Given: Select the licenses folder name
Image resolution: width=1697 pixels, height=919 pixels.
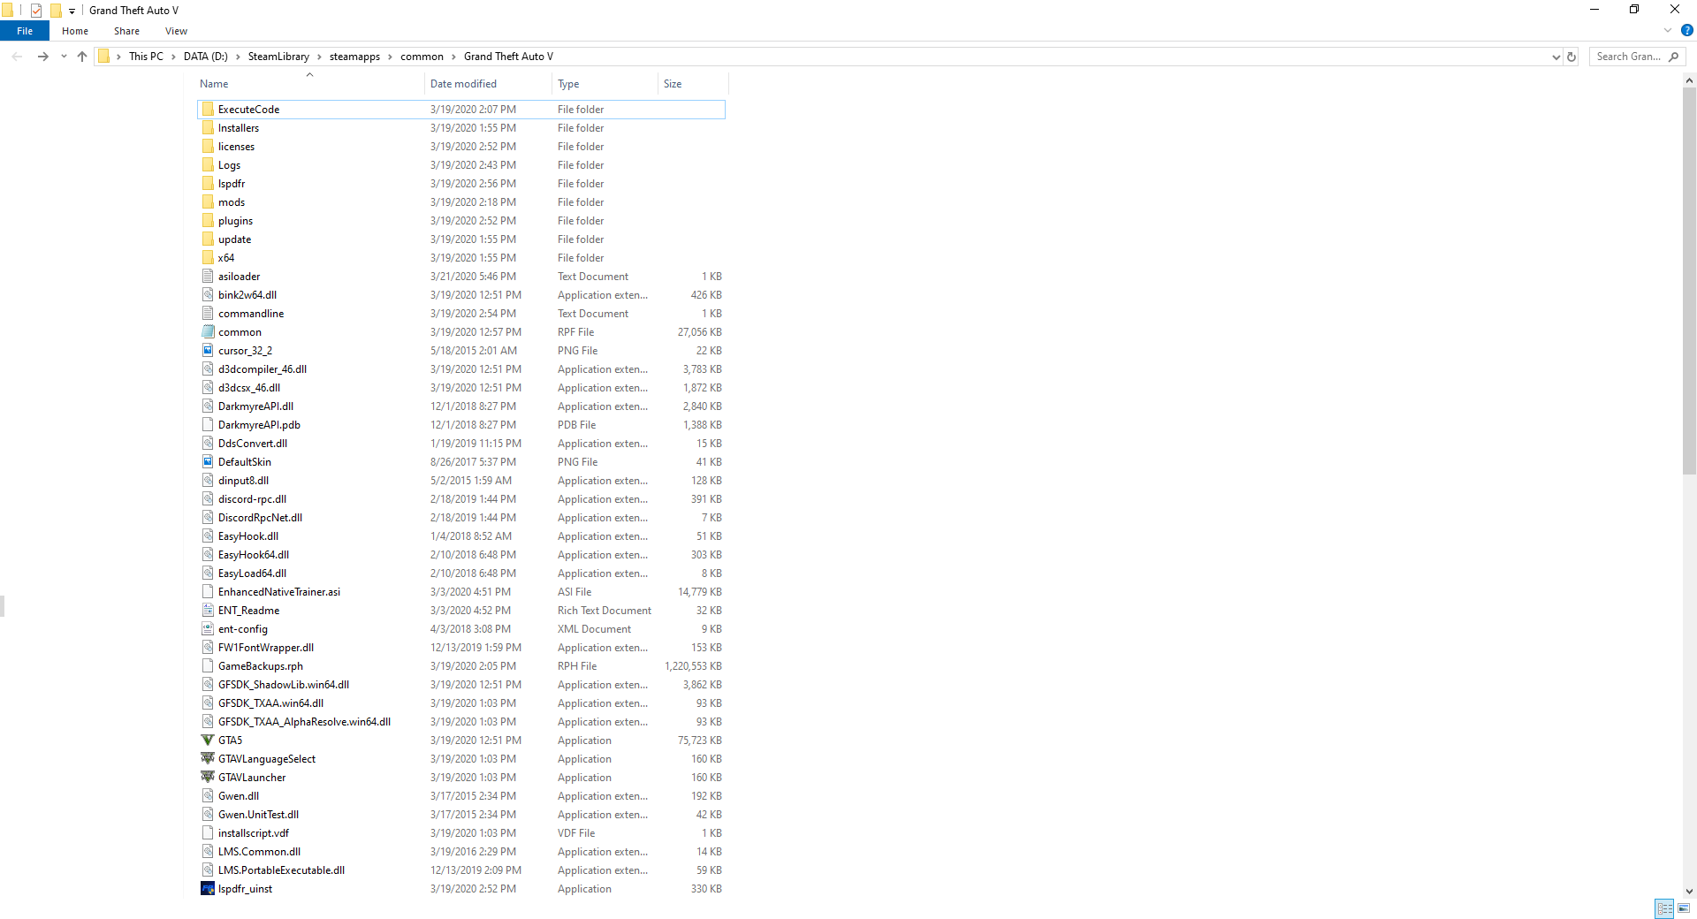Looking at the screenshot, I should (236, 147).
